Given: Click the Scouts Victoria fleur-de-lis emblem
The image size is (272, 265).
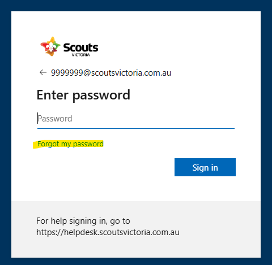Looking at the screenshot, I should (50, 46).
